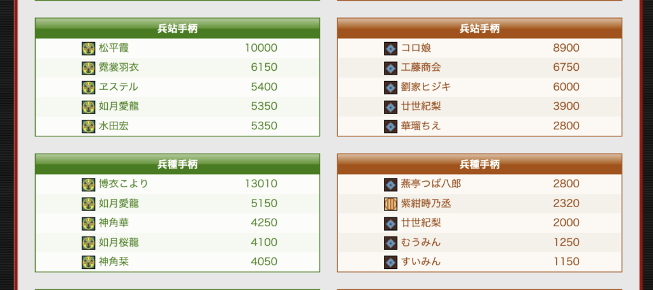Open むうみん player link
Viewport: 653px width, 290px height.
point(421,242)
